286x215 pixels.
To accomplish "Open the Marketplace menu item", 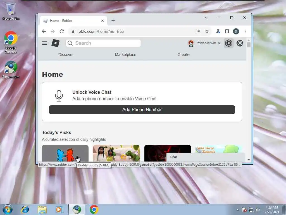I will [x=125, y=55].
